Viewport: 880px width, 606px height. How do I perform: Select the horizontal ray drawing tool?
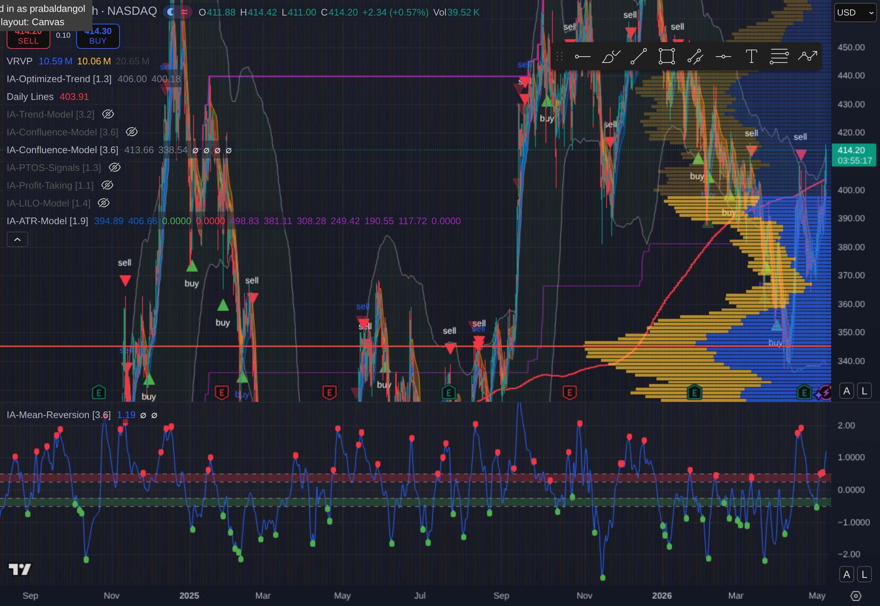pos(582,57)
